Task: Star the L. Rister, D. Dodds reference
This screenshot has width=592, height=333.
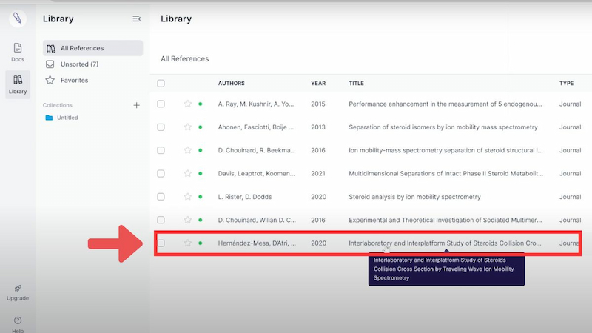Action: click(x=188, y=197)
